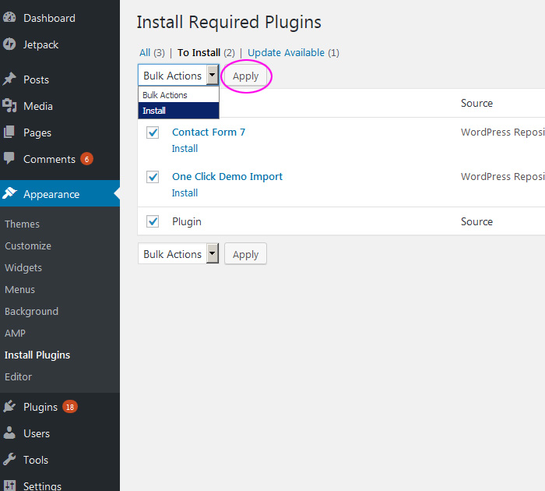Screen dimensions: 545x491
Task: Click the Comments speech bubble icon
Action: pos(9,158)
